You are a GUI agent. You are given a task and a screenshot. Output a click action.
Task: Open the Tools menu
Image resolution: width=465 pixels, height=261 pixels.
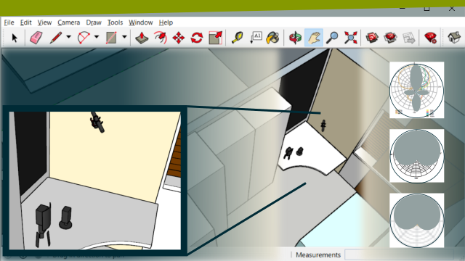(115, 22)
